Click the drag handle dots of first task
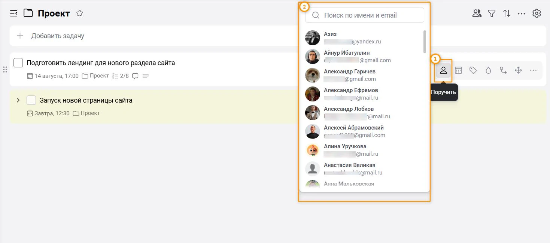 pyautogui.click(x=5, y=69)
